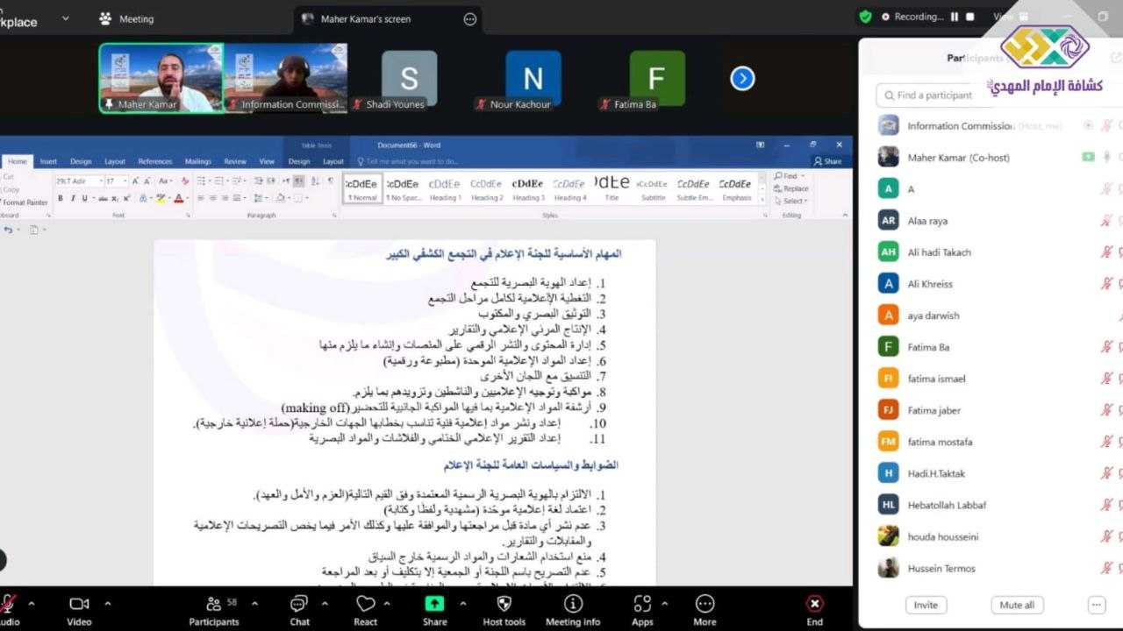Click the green Share screen button

(x=434, y=604)
